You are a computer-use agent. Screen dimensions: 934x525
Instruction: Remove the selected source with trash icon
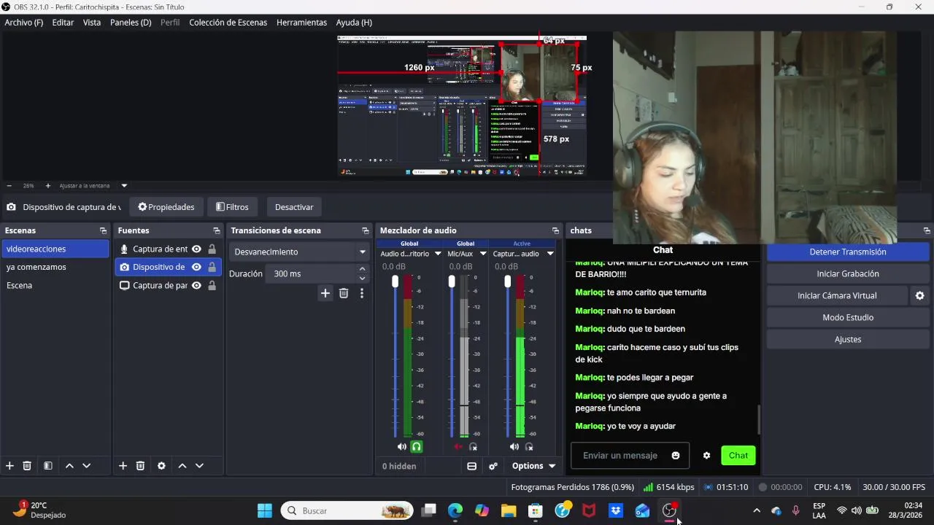[x=140, y=466]
